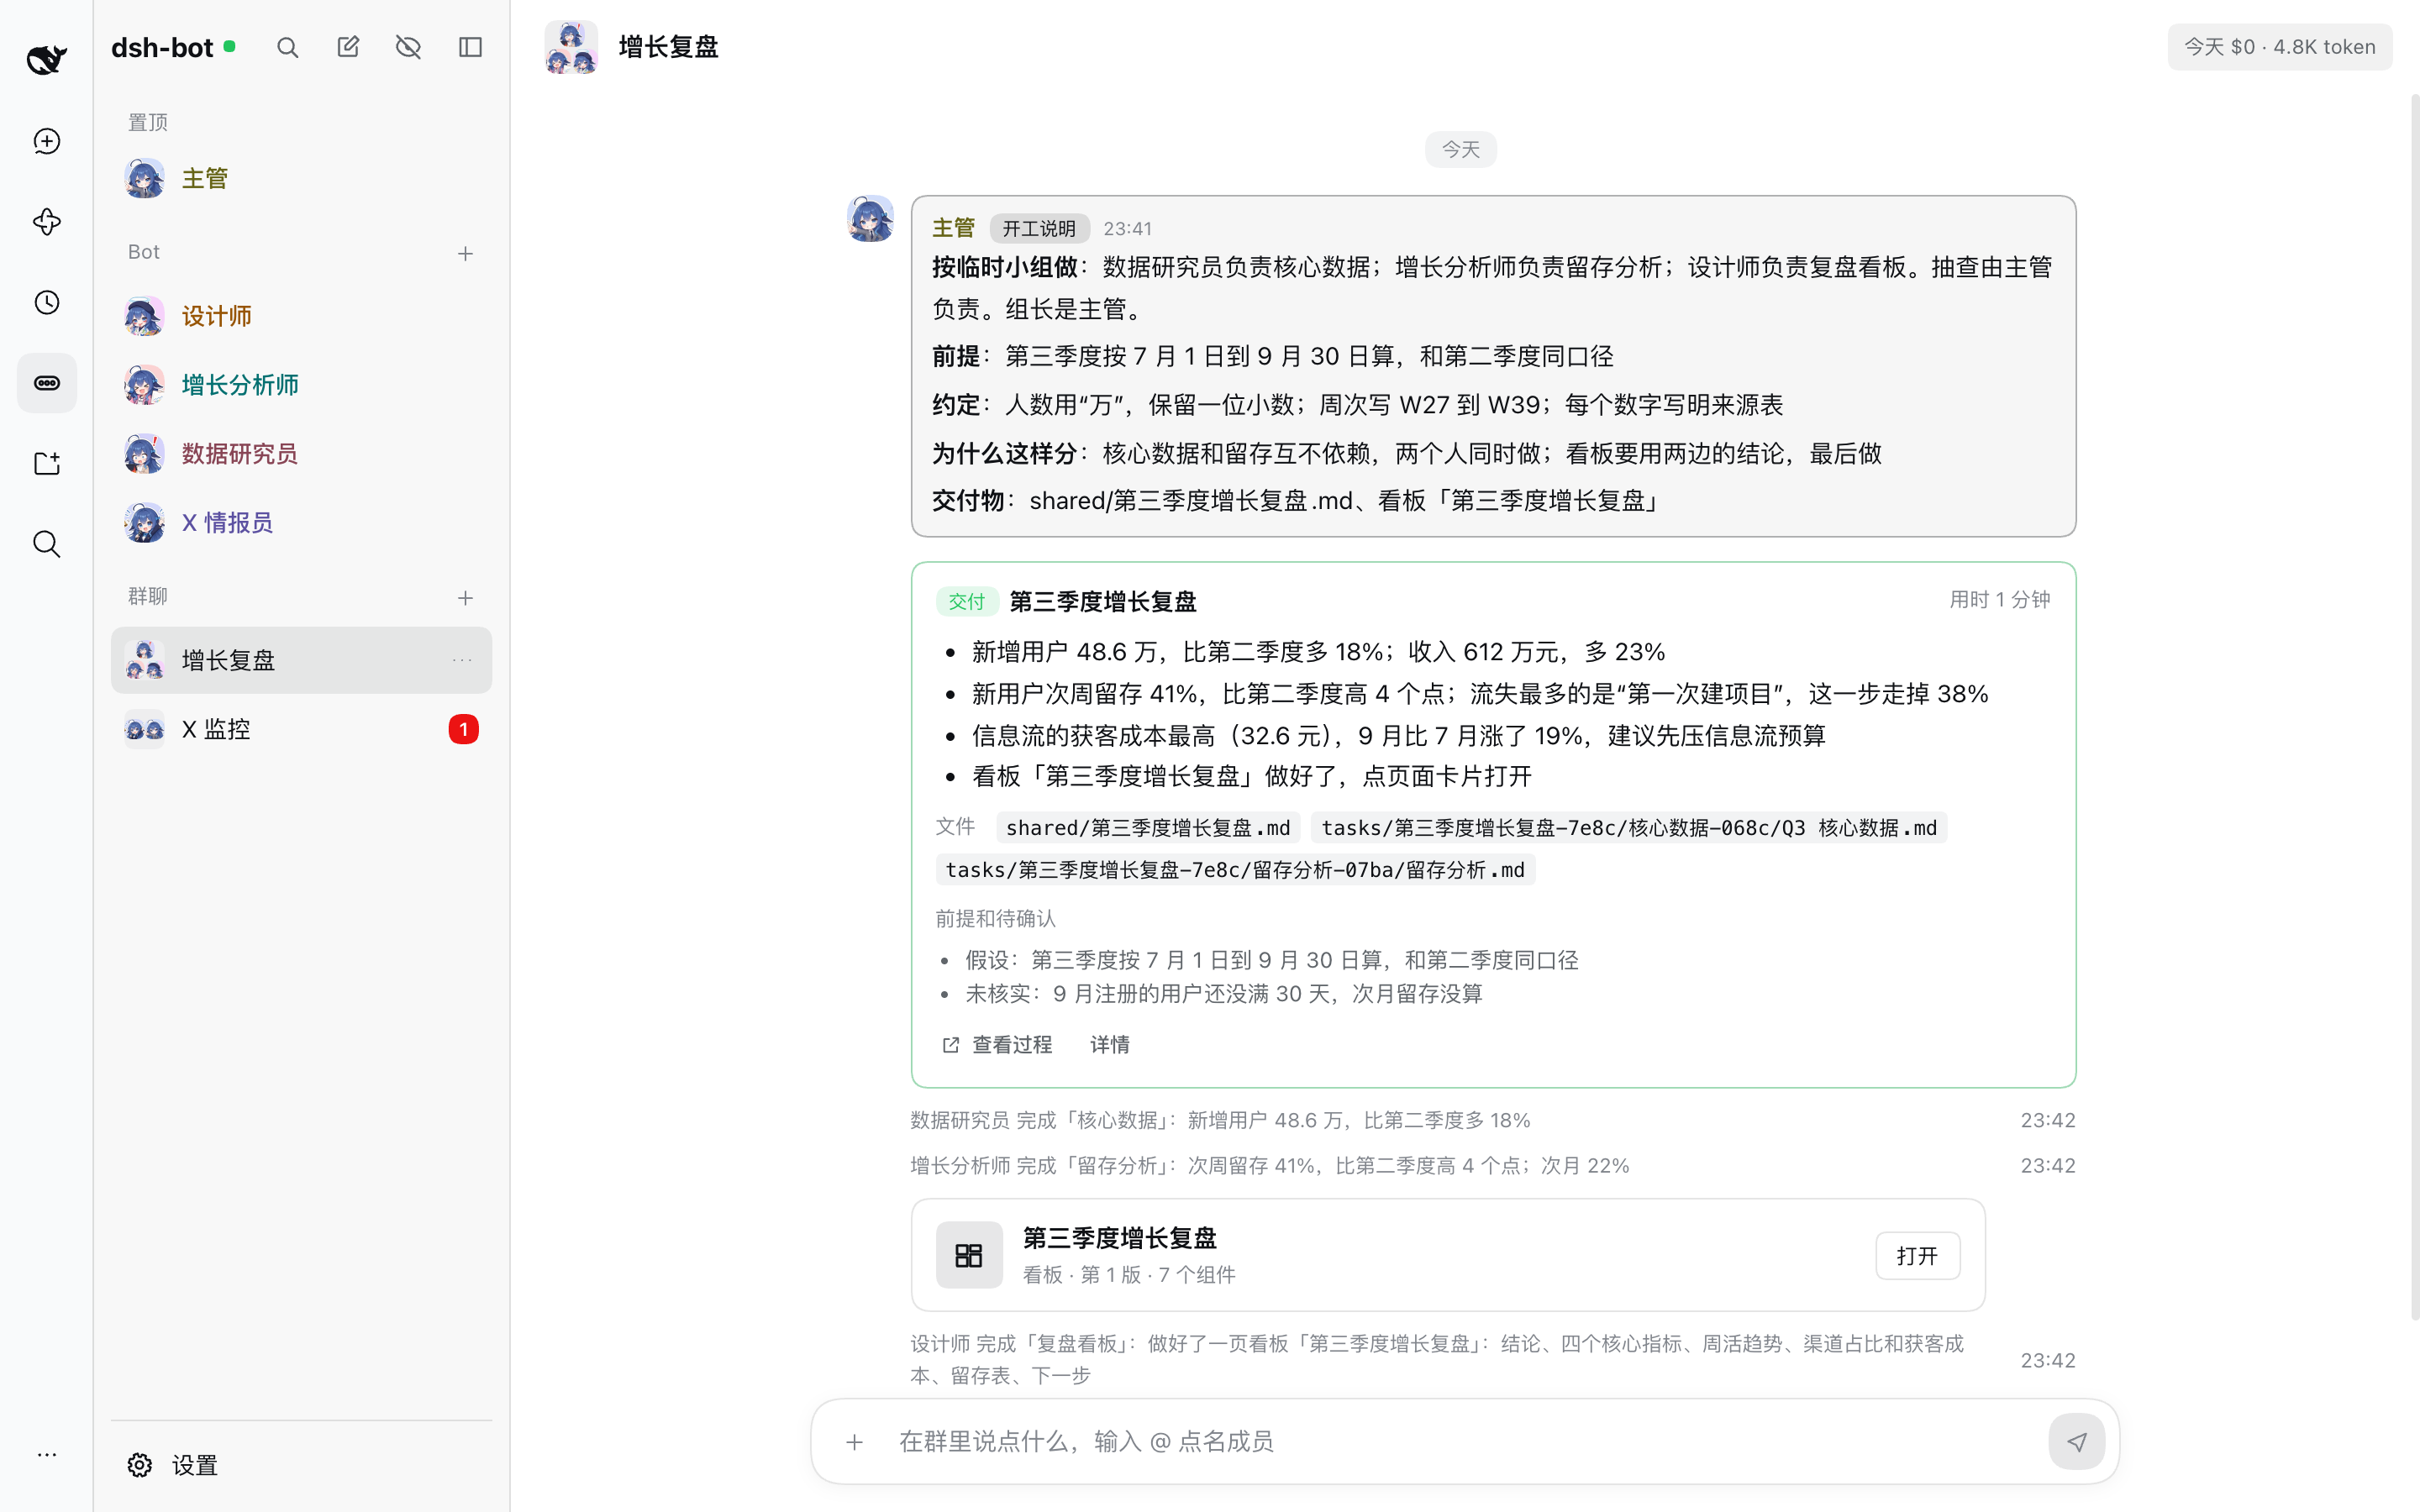Toggle the crossed-eye visibility icon
Image resolution: width=2420 pixels, height=1512 pixels.
pos(408,47)
